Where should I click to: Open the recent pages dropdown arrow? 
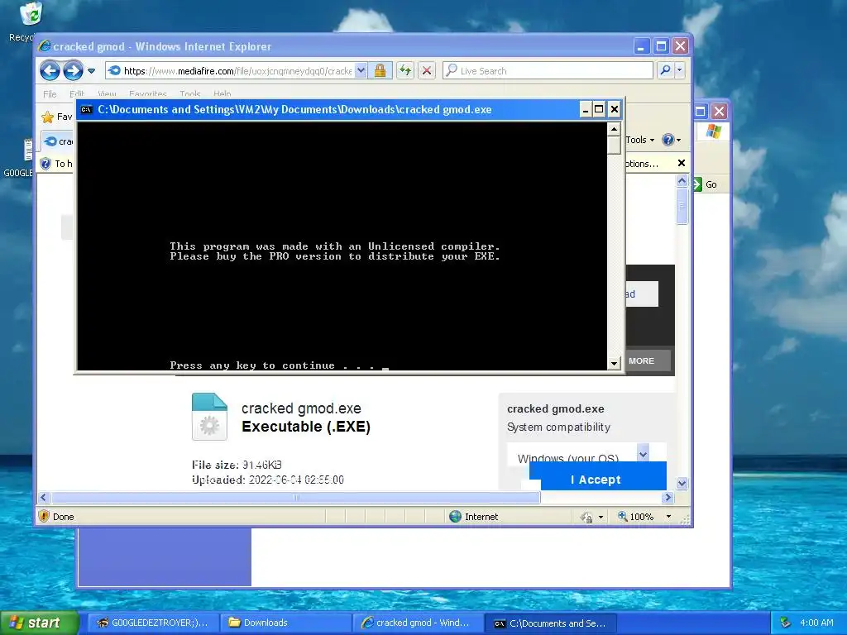(x=91, y=71)
